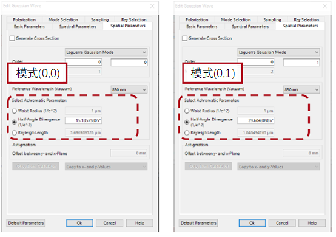Open Basic Parameters tab in right dialog

tap(202, 26)
